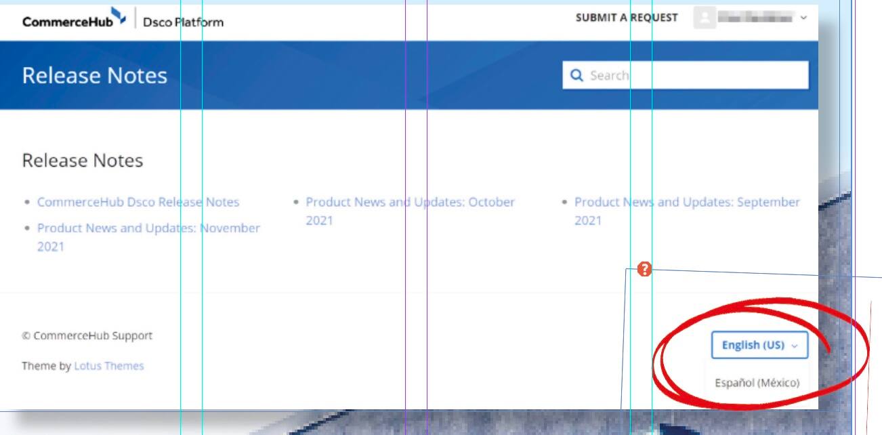The width and height of the screenshot is (882, 435).
Task: Click SUBMIT A REQUEST in header
Action: point(627,18)
